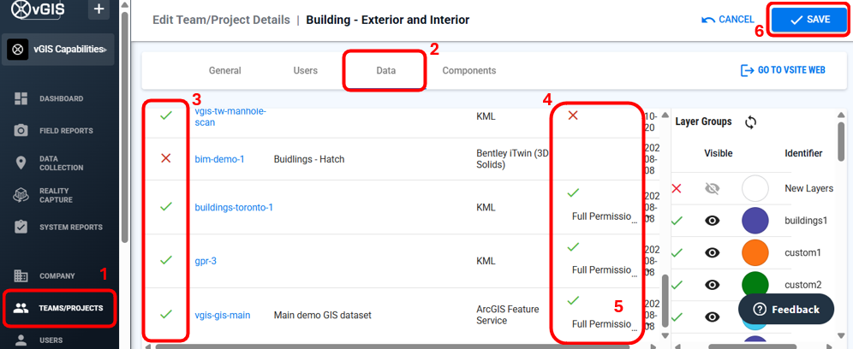Click the refresh icon beside Layer Groups
Screen dimensions: 853x349
(751, 122)
